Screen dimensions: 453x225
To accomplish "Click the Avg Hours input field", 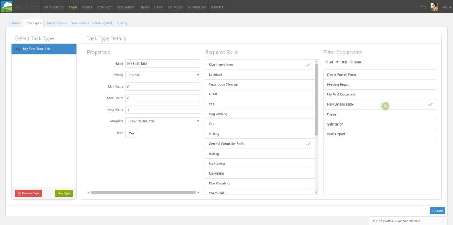I will [163, 110].
